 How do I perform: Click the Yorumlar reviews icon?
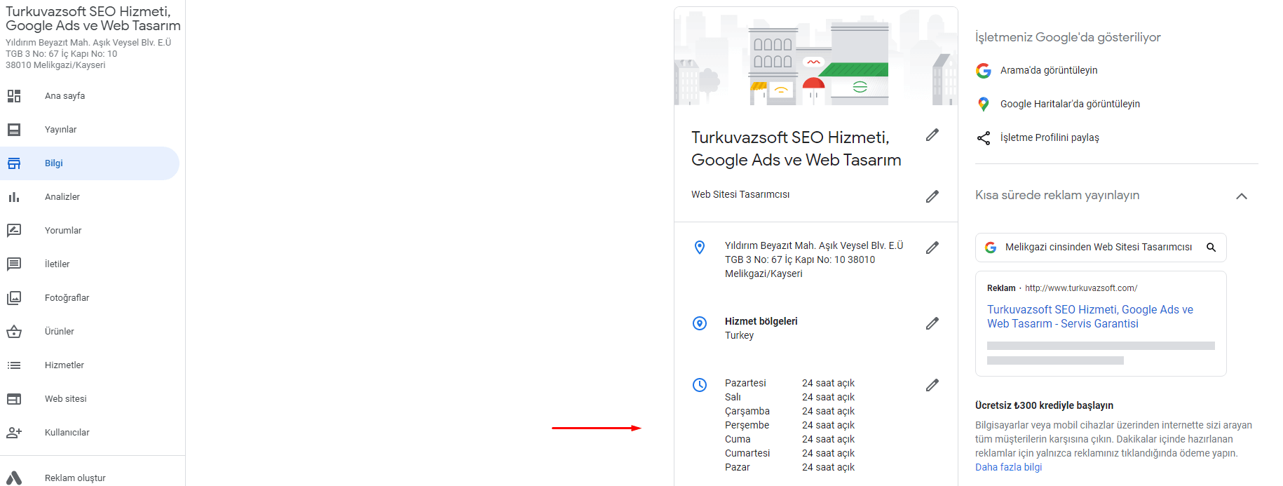point(14,231)
